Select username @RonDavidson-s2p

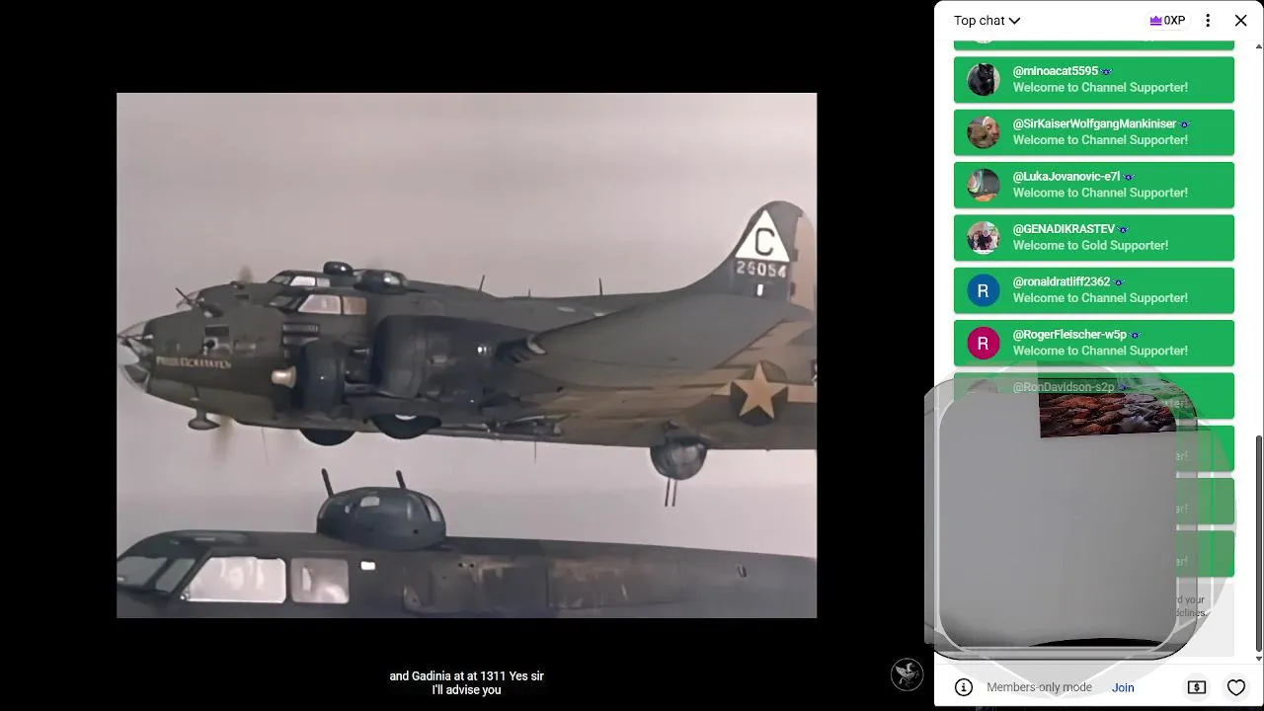click(1064, 387)
